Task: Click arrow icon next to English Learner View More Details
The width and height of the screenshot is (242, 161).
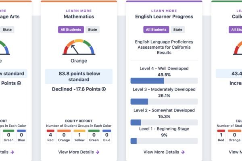Action: click(x=183, y=152)
